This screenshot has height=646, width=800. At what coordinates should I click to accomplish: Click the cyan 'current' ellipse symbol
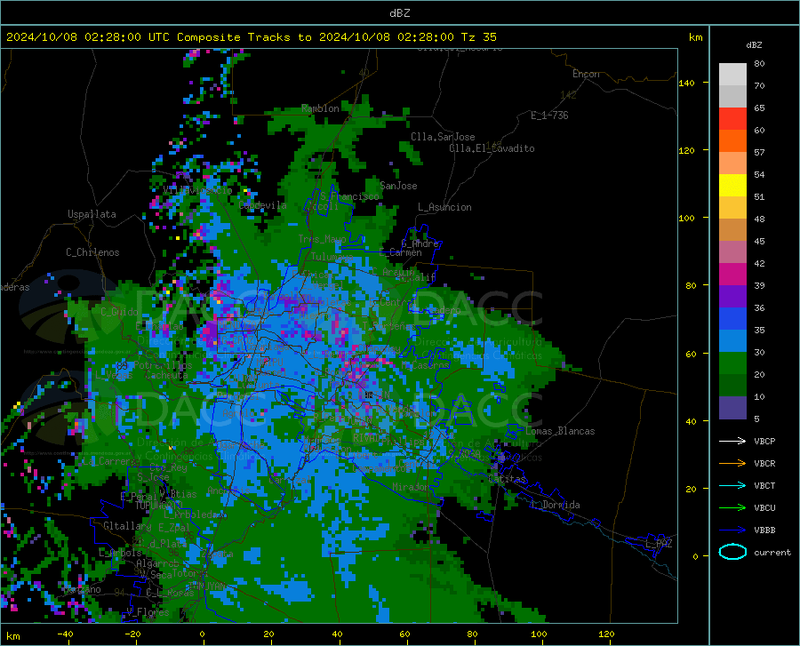732,552
